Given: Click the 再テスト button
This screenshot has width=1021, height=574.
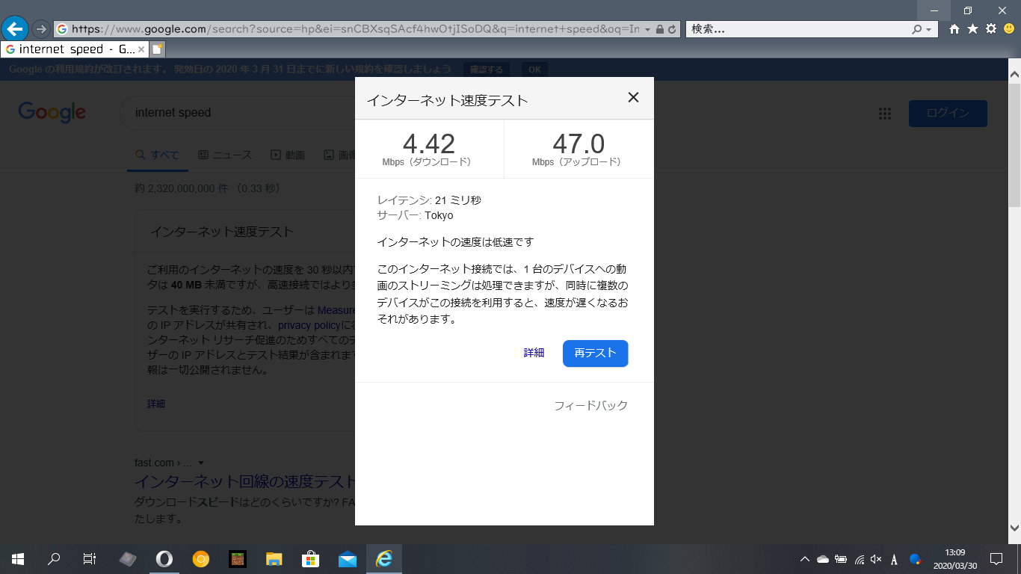Looking at the screenshot, I should click(x=595, y=354).
